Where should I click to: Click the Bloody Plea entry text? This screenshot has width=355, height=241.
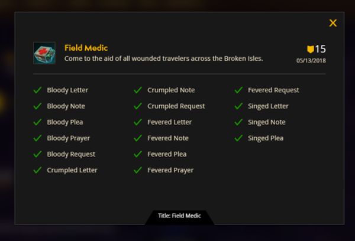(65, 122)
